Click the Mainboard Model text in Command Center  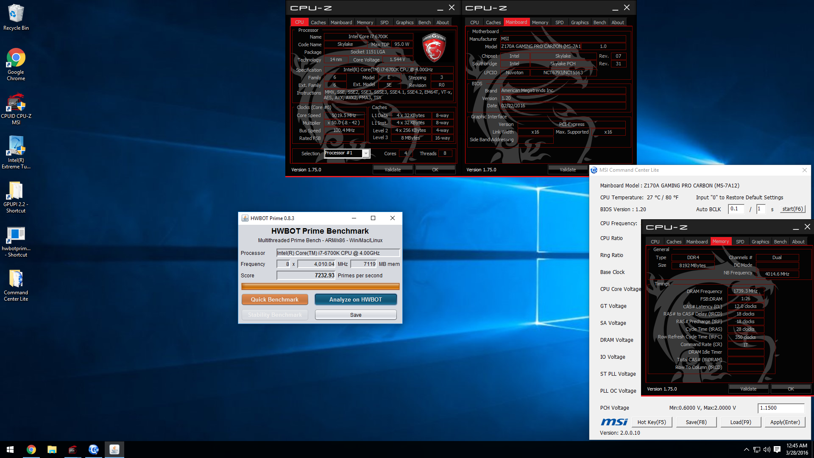click(x=670, y=186)
